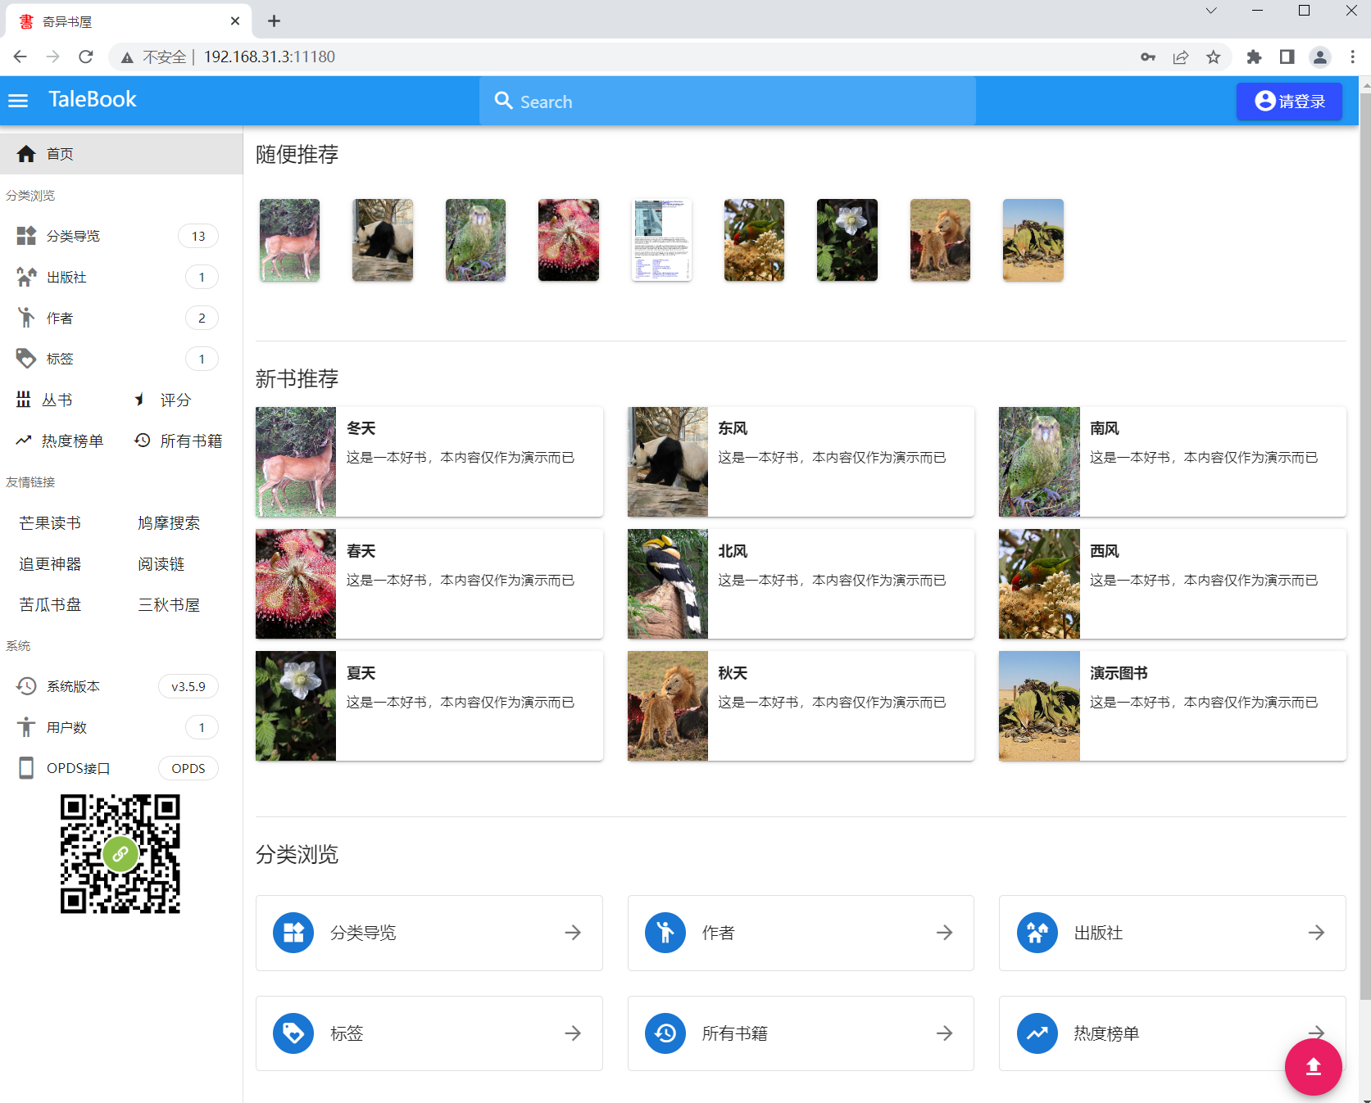This screenshot has width=1371, height=1103.
Task: Toggle the hamburger navigation menu
Action: click(x=18, y=101)
